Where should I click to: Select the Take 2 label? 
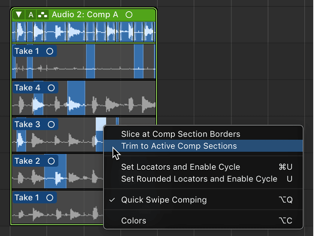click(27, 161)
